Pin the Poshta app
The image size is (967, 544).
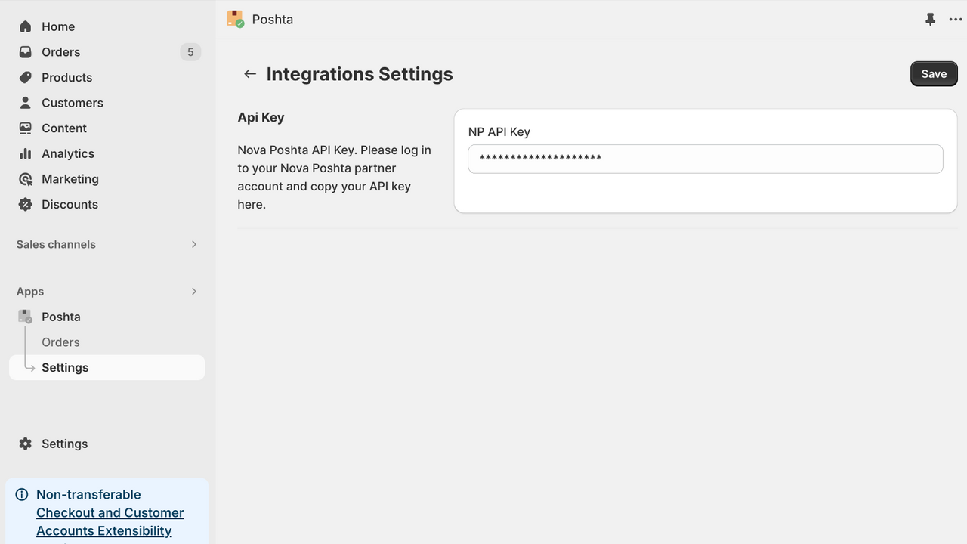930,20
